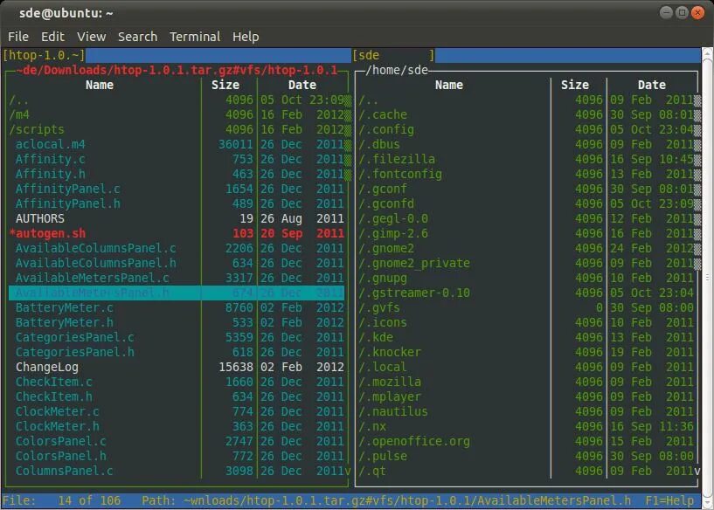The height and width of the screenshot is (510, 714).
Task: Click the highlighted AvailableMetersPanel.h row
Action: coord(177,293)
